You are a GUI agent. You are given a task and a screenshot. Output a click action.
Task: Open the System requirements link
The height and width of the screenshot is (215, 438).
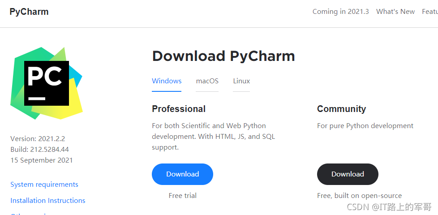(x=44, y=185)
